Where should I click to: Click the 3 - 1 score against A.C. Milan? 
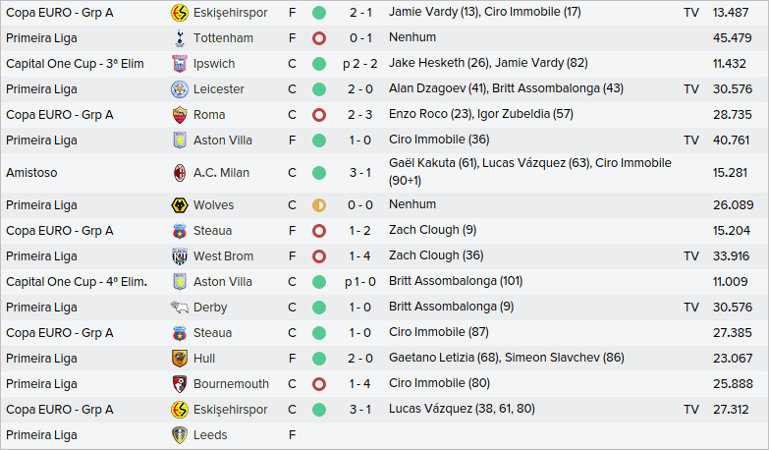tap(359, 173)
